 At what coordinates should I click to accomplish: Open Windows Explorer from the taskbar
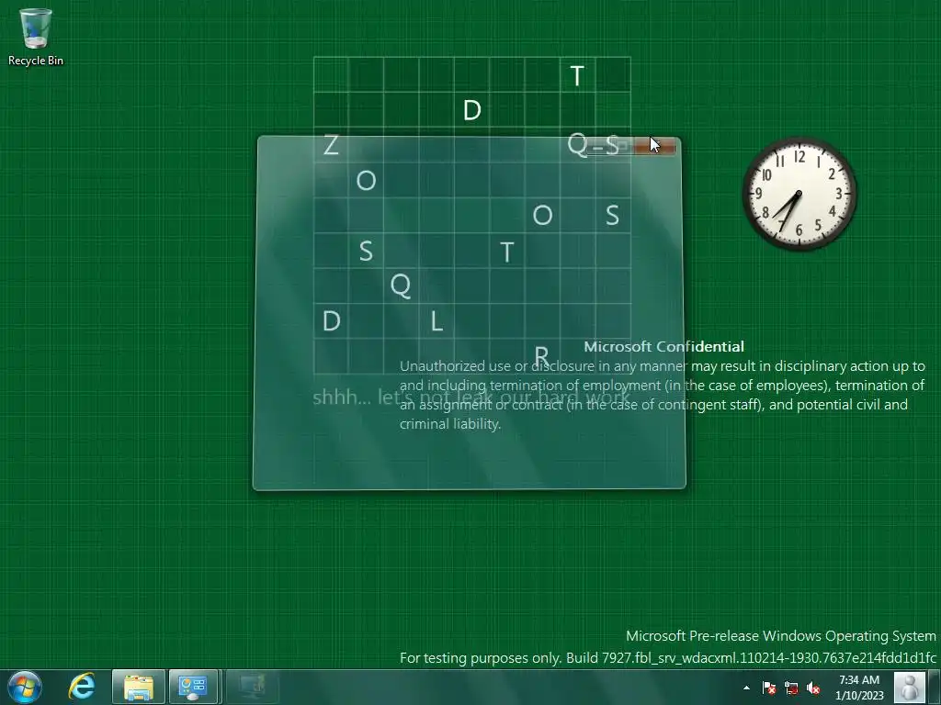click(x=139, y=687)
